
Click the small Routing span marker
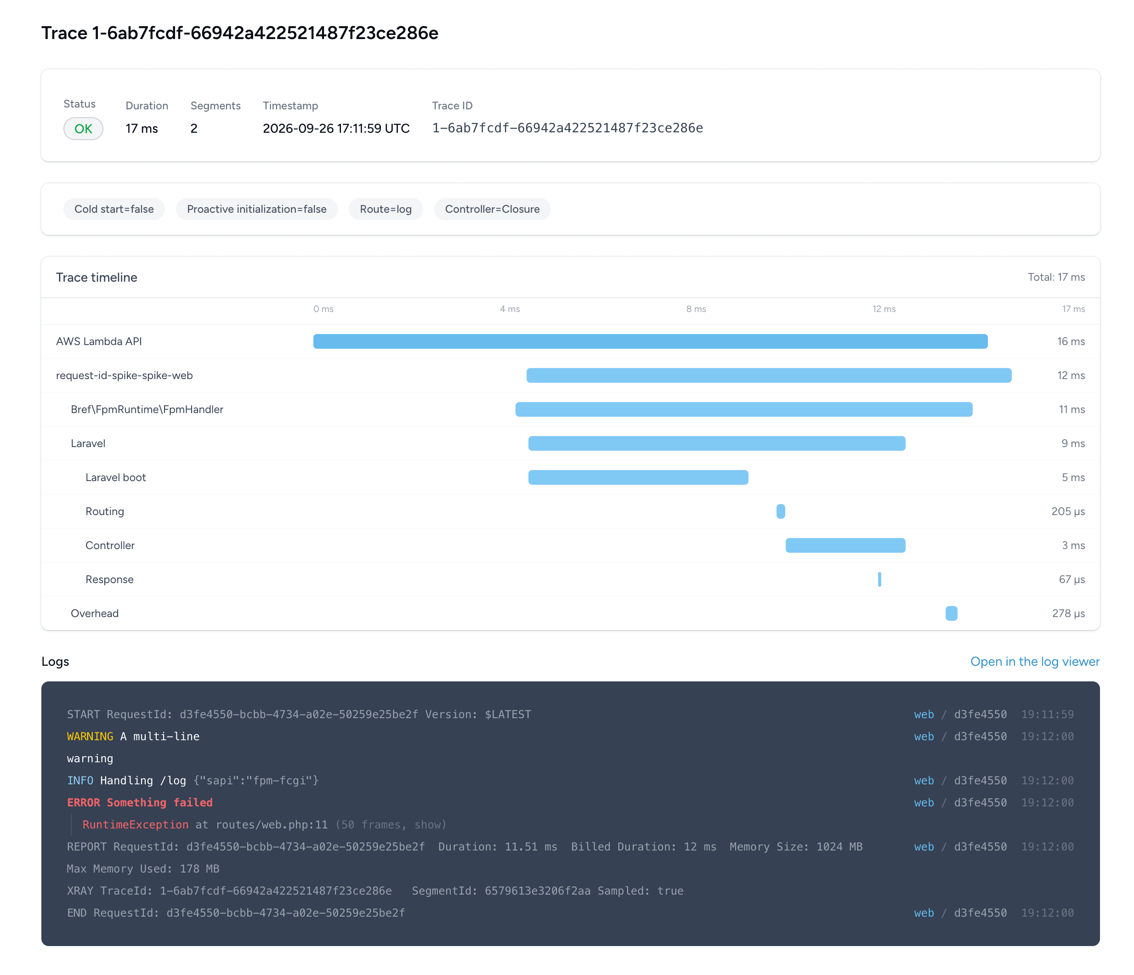coord(781,511)
